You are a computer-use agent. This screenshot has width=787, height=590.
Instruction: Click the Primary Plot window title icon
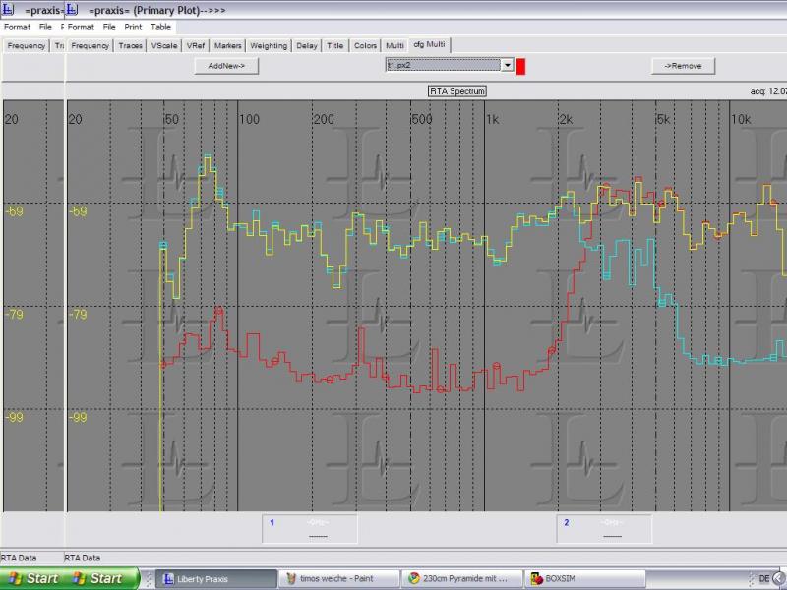coord(72,9)
